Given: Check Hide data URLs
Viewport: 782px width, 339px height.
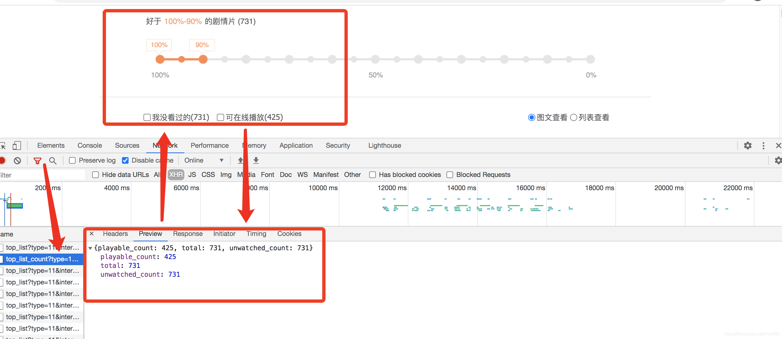Looking at the screenshot, I should point(95,175).
